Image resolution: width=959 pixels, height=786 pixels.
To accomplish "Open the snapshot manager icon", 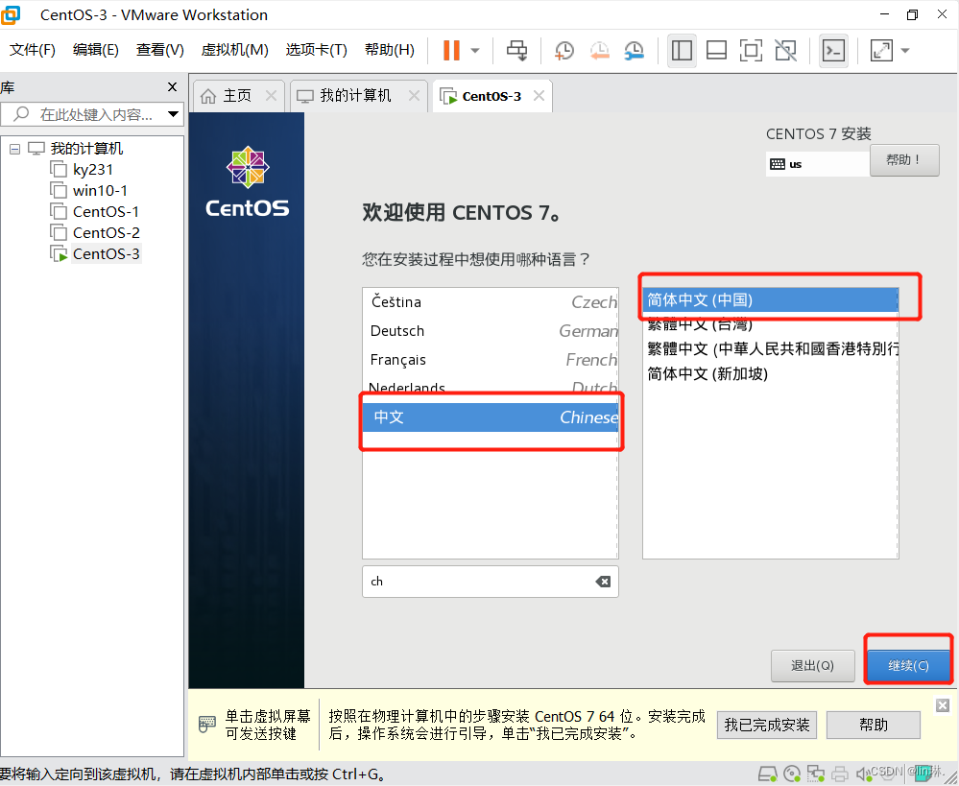I will pyautogui.click(x=635, y=50).
